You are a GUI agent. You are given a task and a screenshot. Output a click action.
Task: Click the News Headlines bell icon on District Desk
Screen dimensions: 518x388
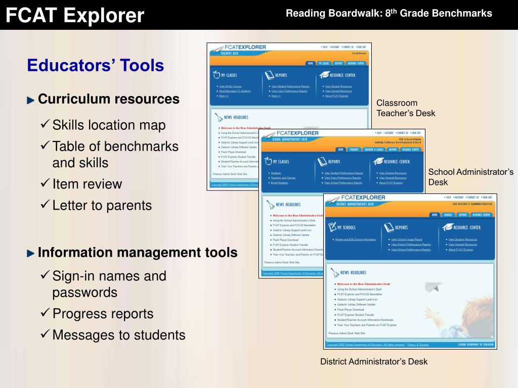pyautogui.click(x=335, y=272)
